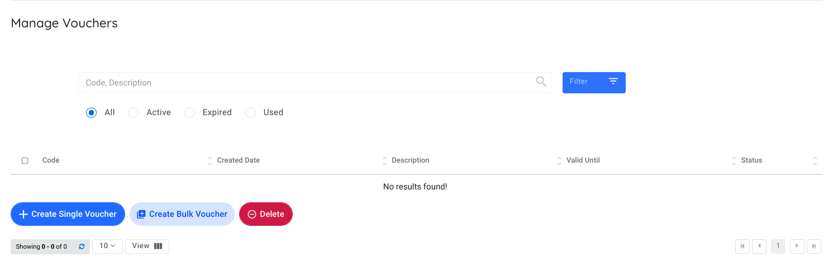The image size is (838, 261).
Task: Click Create Single Voucher button
Action: click(x=68, y=214)
